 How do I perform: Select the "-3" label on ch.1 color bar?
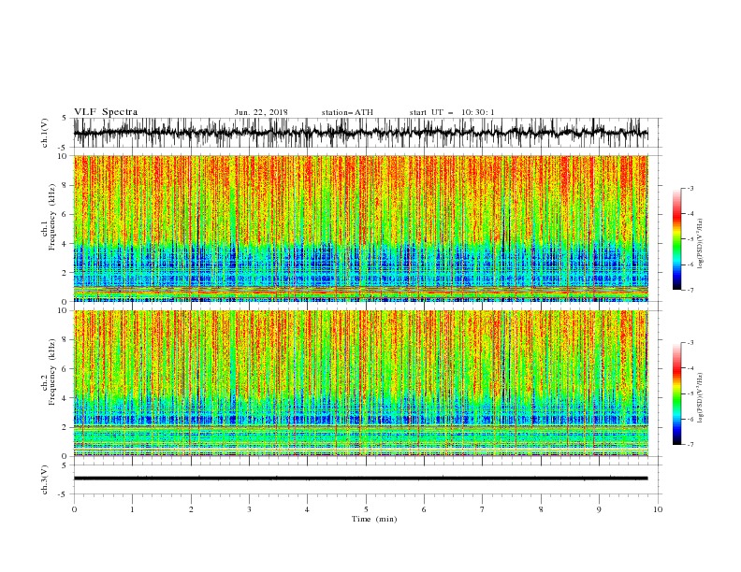[690, 188]
